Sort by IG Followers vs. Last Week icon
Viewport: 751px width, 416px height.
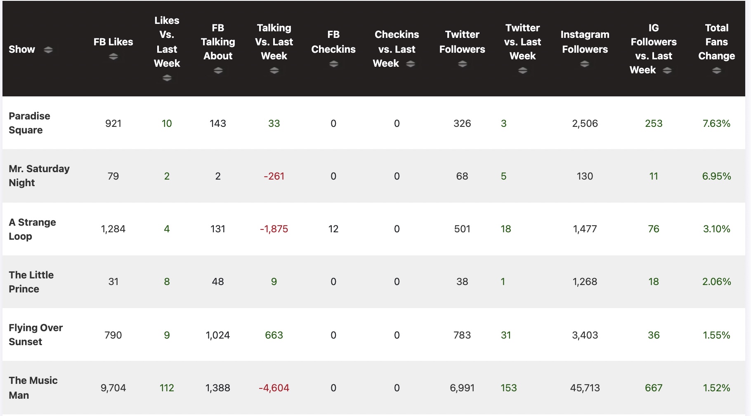667,71
